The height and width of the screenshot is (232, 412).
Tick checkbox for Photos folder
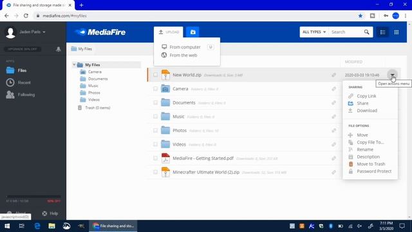pyautogui.click(x=155, y=130)
